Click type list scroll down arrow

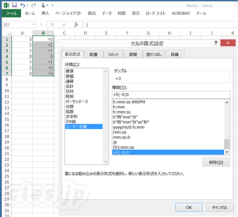pyautogui.click(x=227, y=152)
